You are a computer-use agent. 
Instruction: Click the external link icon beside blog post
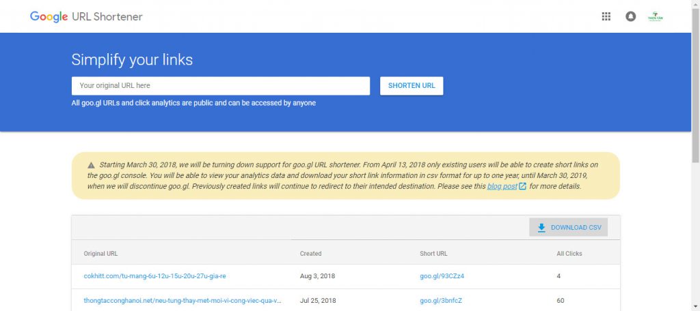click(522, 186)
